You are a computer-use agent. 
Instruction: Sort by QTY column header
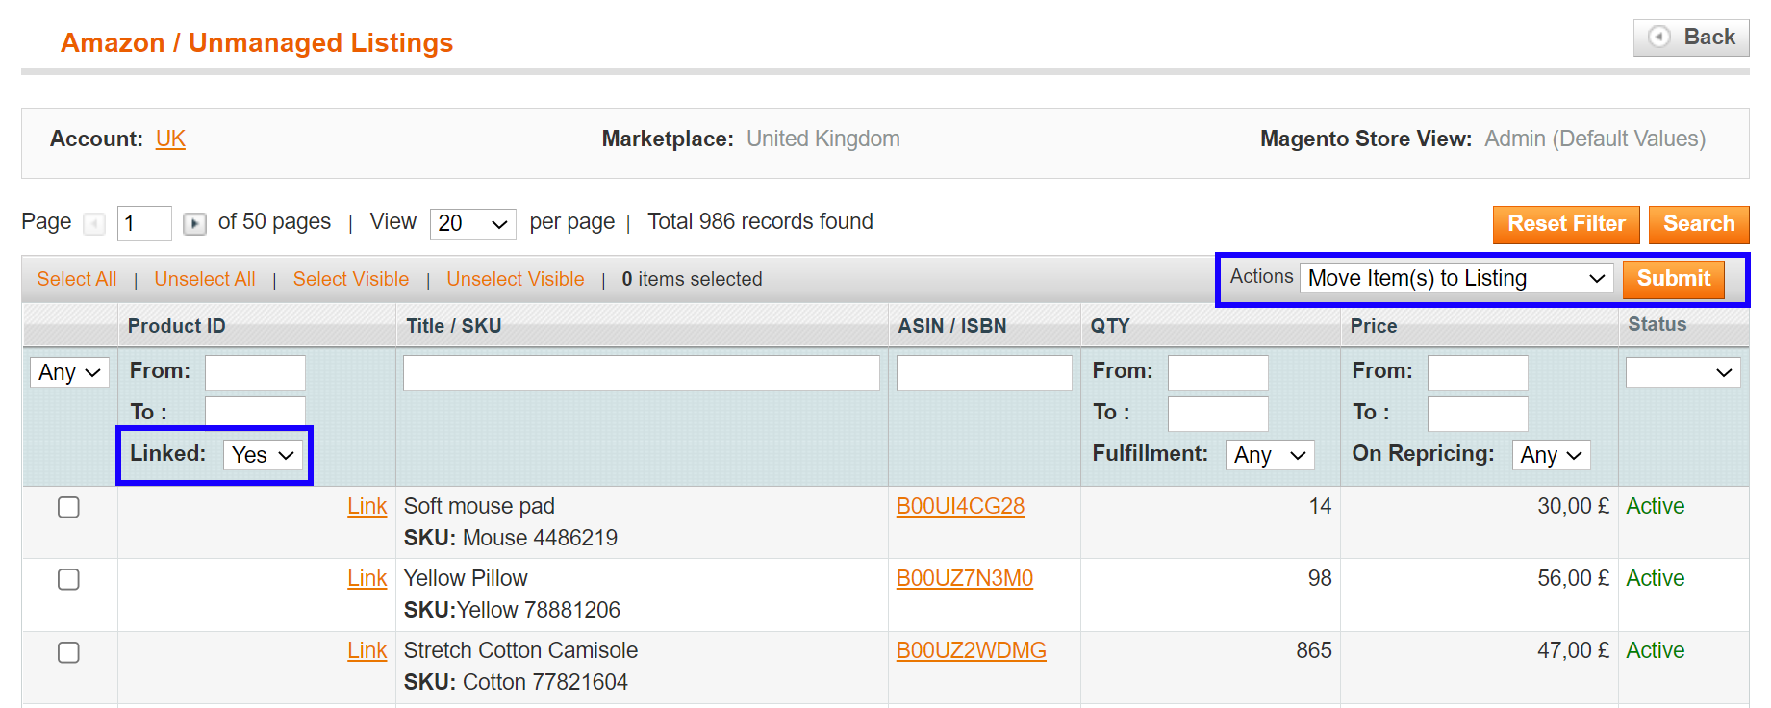coord(1110,326)
